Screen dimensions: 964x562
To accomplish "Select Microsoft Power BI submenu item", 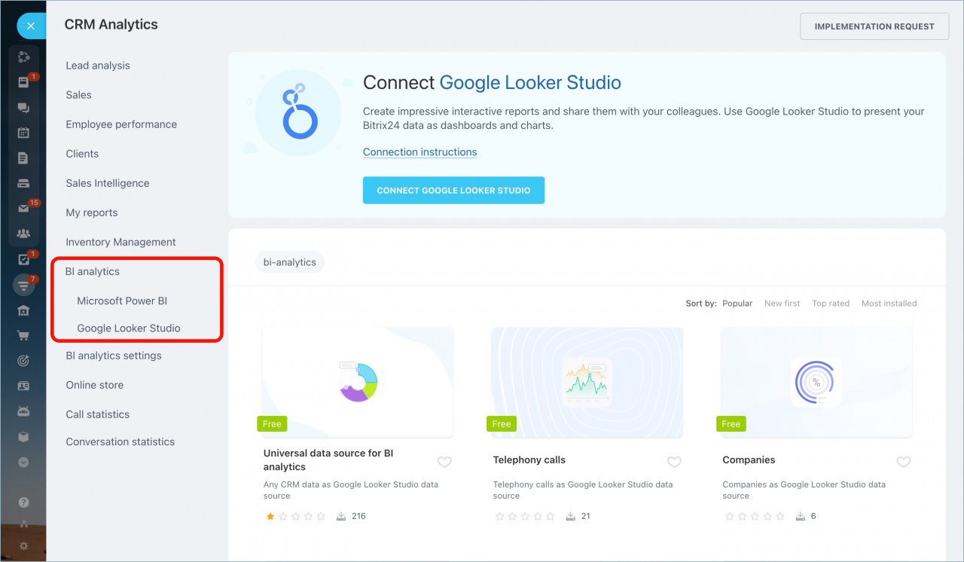I will click(x=122, y=301).
